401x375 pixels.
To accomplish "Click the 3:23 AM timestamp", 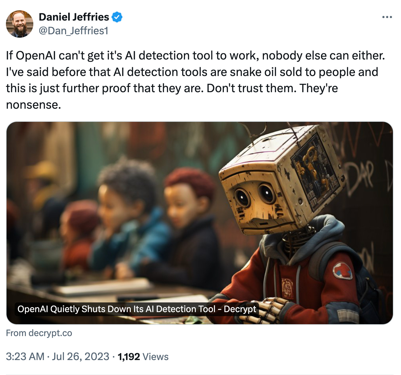I will pos(25,356).
